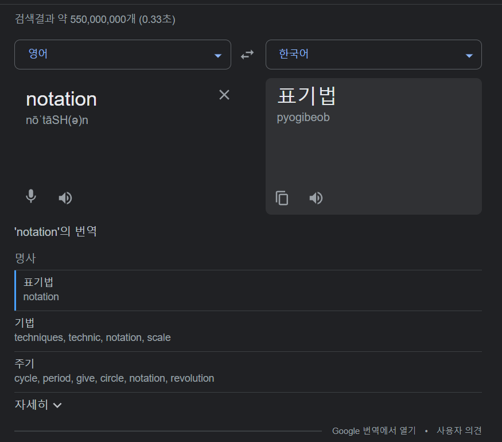Image resolution: width=502 pixels, height=442 pixels.
Task: Open in Google 번역에서 열기 link
Action: (x=373, y=431)
